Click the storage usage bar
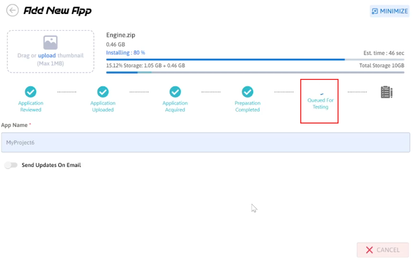Viewport: 413px width, 261px height. (255, 72)
